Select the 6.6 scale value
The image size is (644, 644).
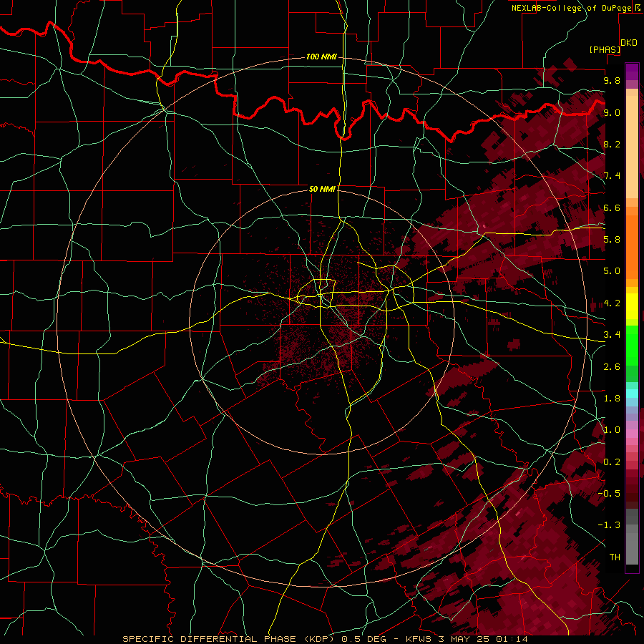(612, 208)
